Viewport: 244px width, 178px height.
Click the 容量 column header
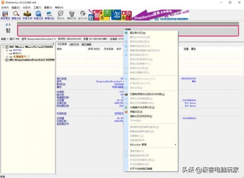tap(186, 49)
